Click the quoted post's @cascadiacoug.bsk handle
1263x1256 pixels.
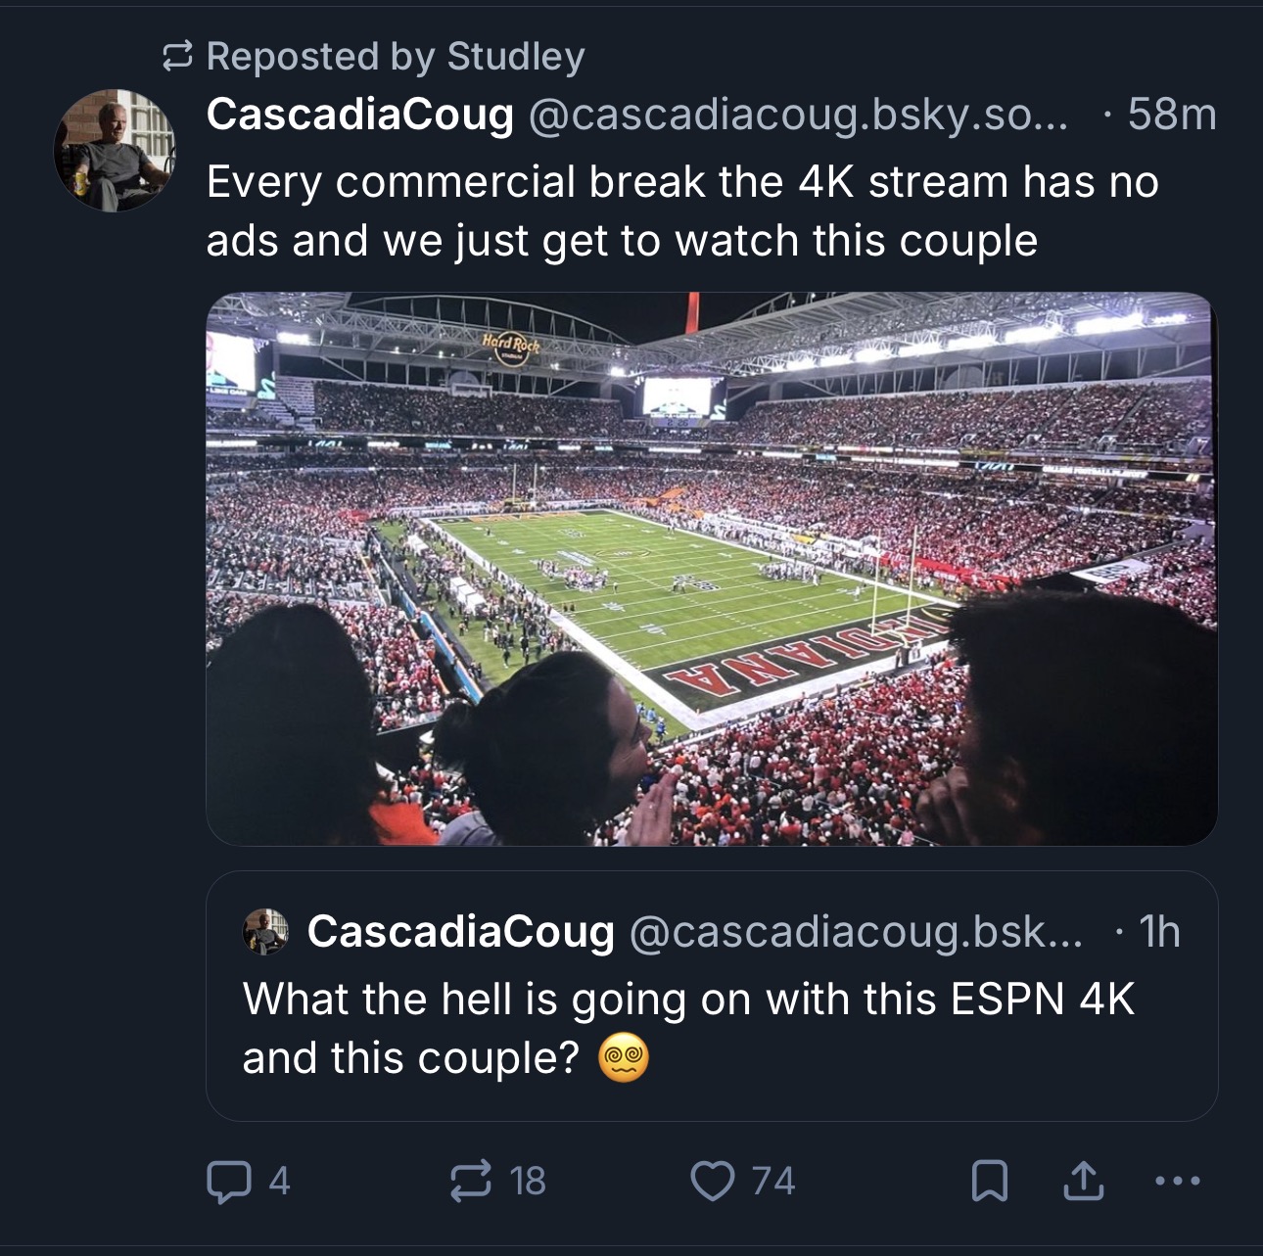tap(855, 931)
